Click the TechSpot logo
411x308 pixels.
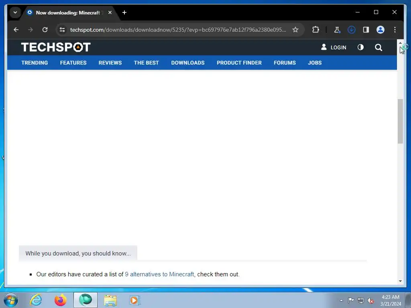56,47
